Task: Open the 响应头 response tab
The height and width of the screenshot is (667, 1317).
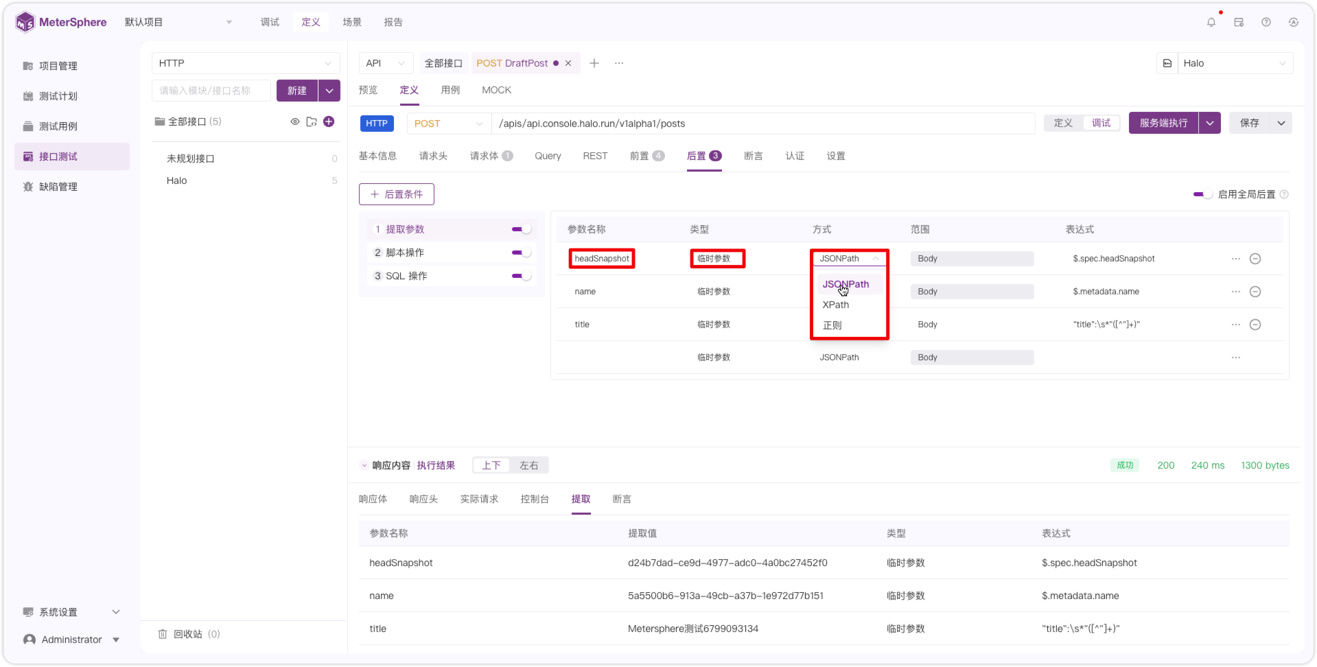Action: (423, 499)
